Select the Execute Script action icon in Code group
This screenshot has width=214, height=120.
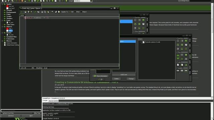tap(182, 65)
